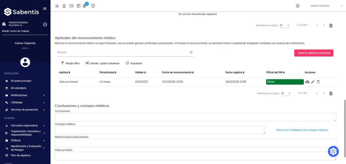The image size is (346, 164).
Task: Open search filter options icon
Action: tap(191, 52)
